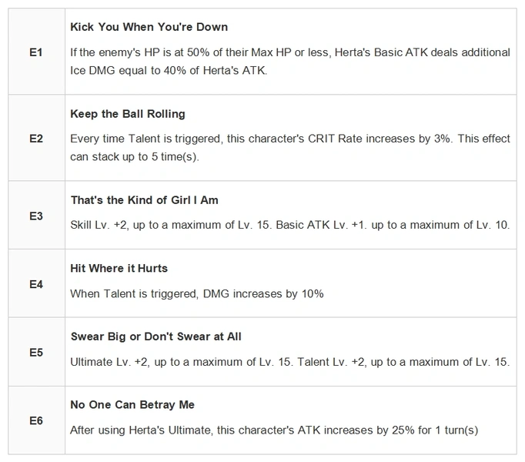Click the E3 row label
Screen dimensions: 525x462
click(36, 216)
